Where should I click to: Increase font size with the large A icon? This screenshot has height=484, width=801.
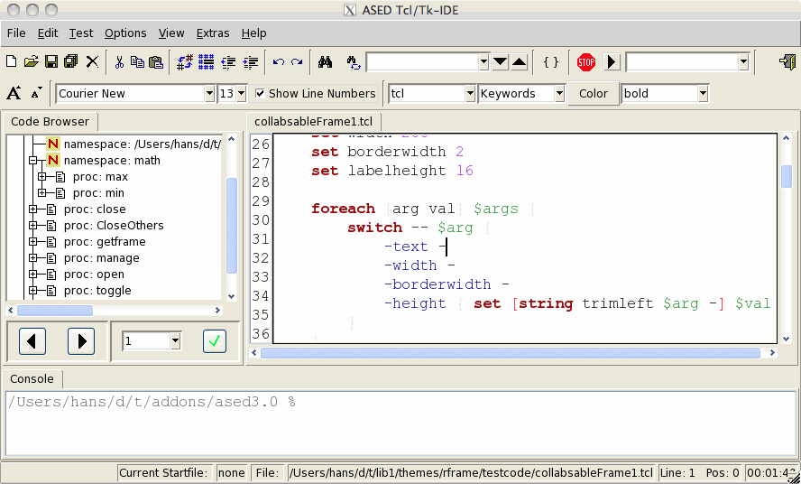pos(14,93)
